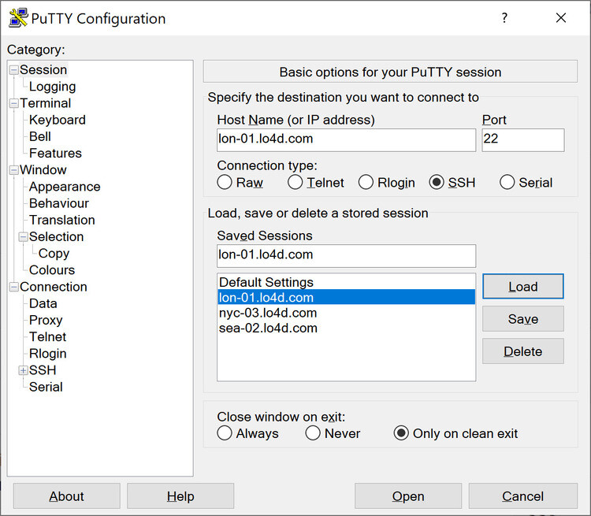Select the Raw connection type
Image resolution: width=591 pixels, height=516 pixels.
[225, 183]
